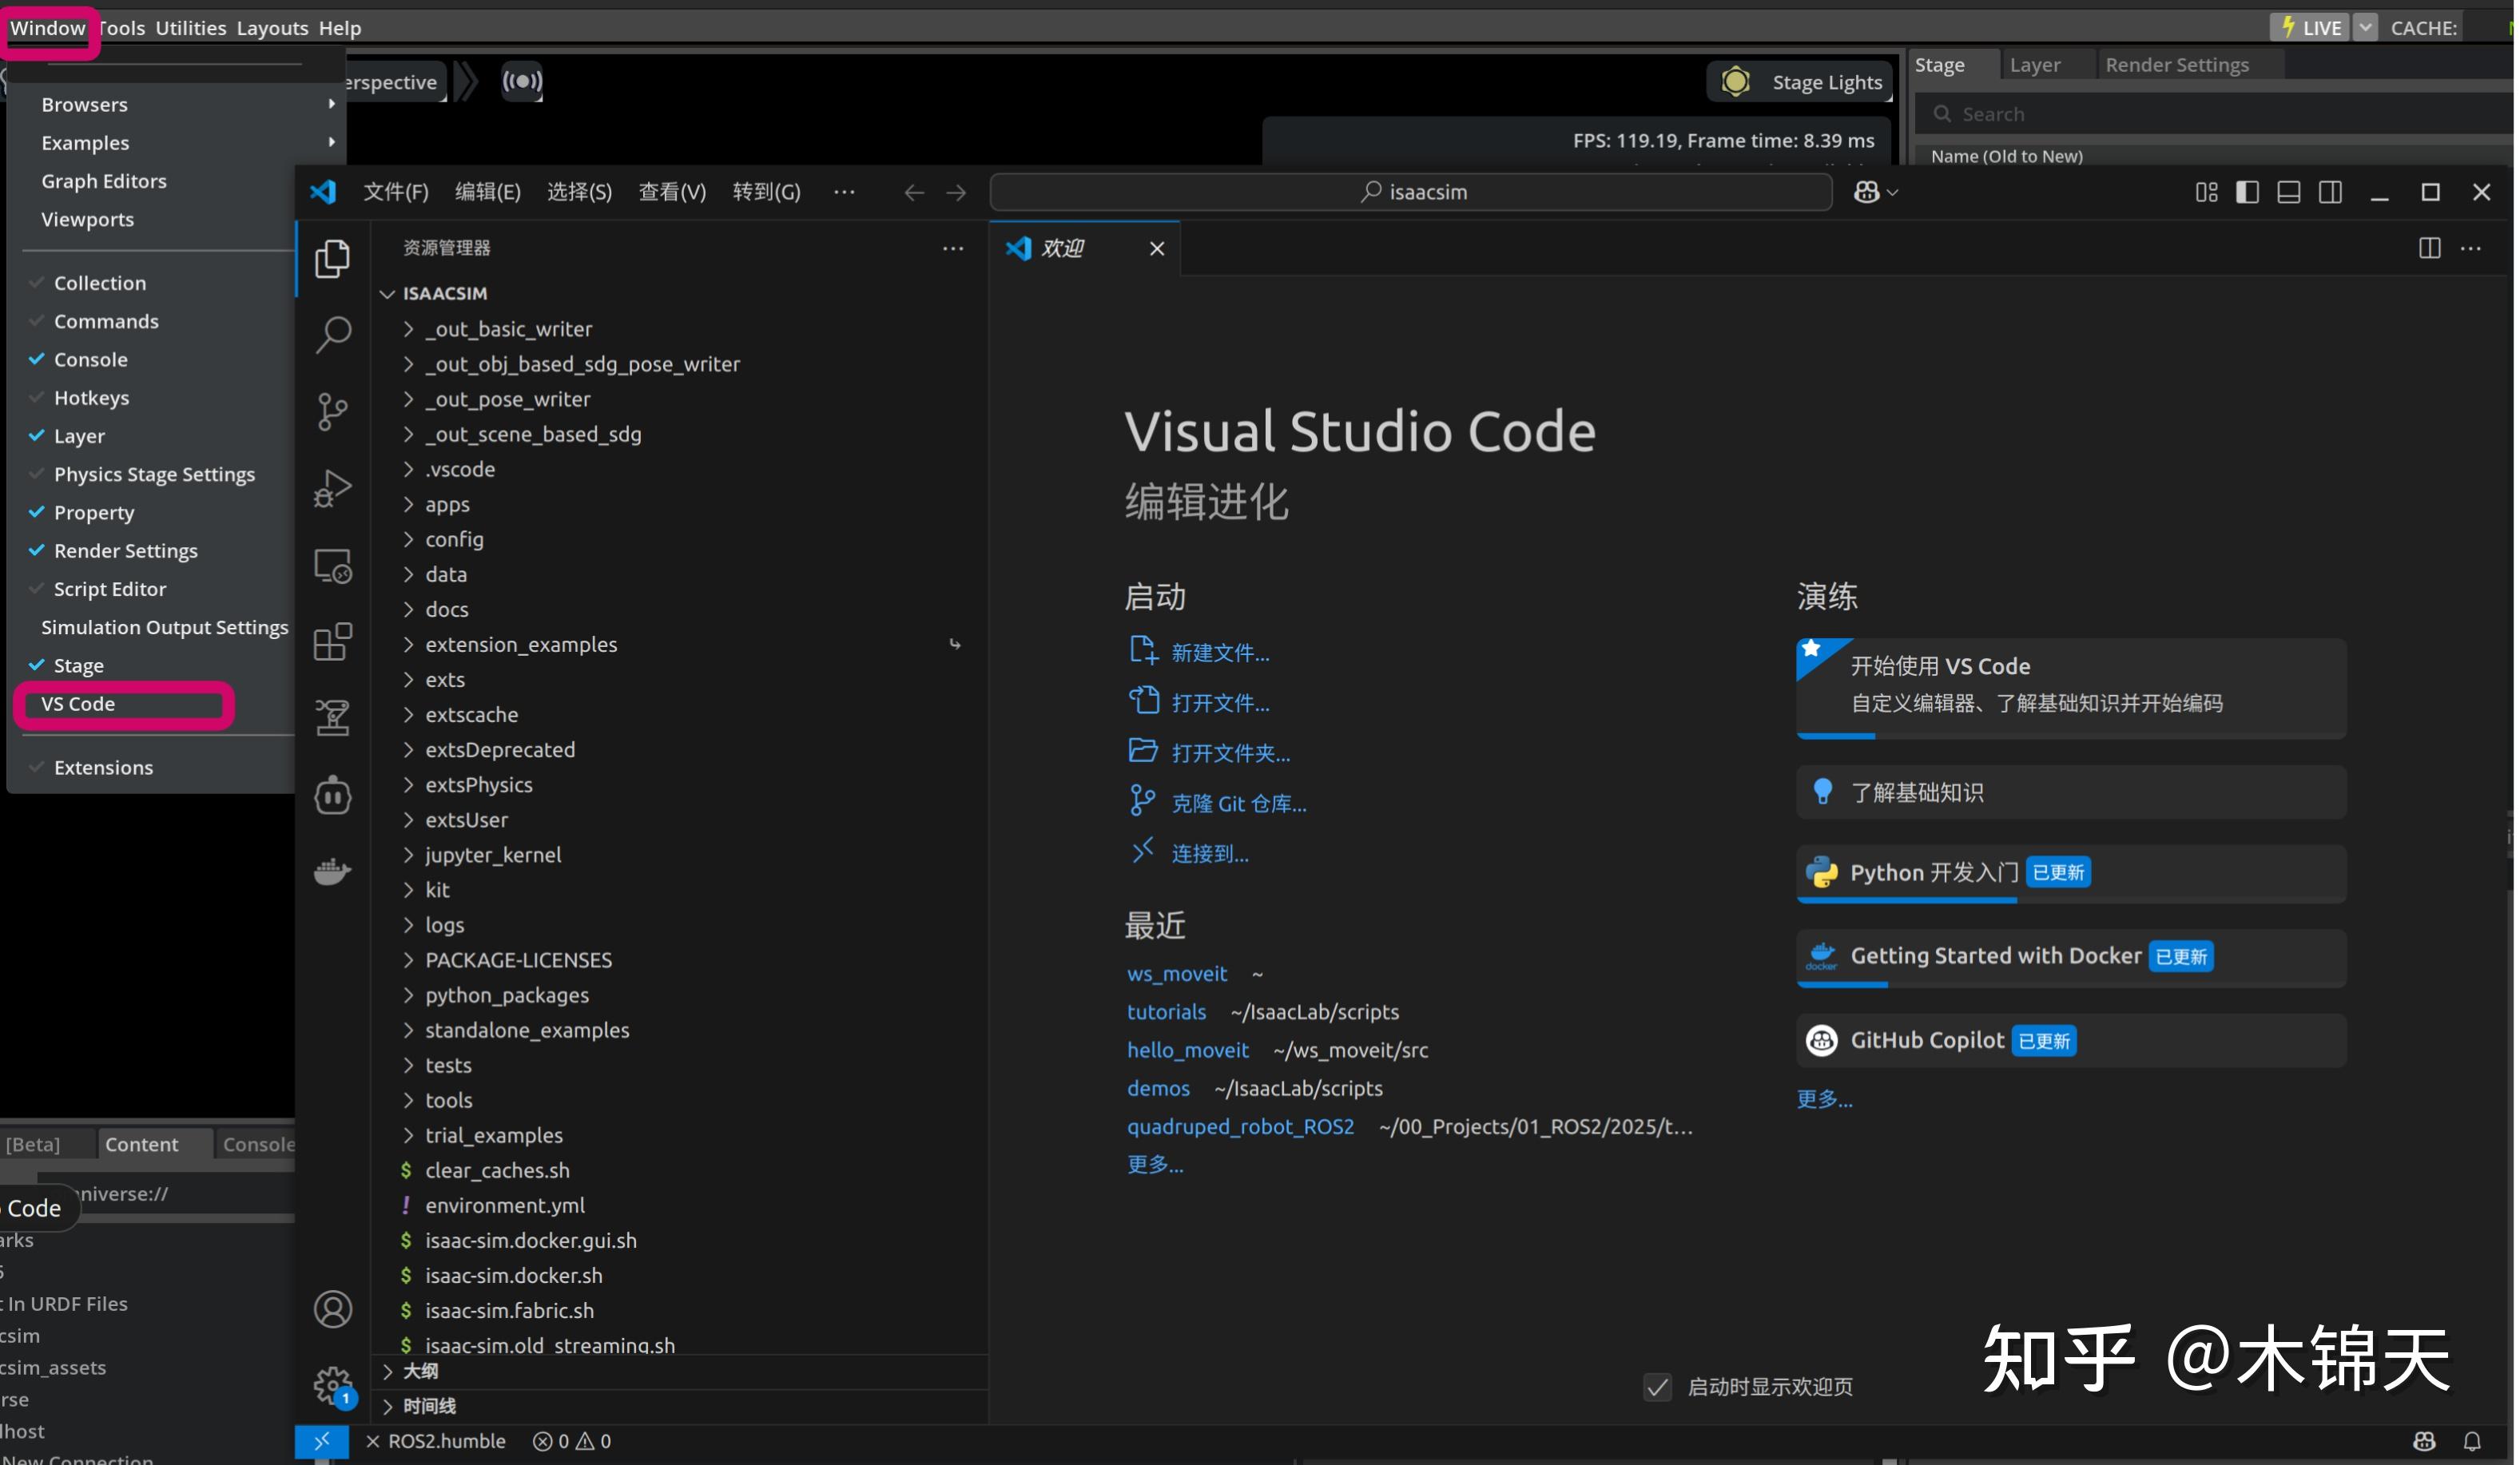Click the progress bar under Python 开发入门

[1906, 899]
